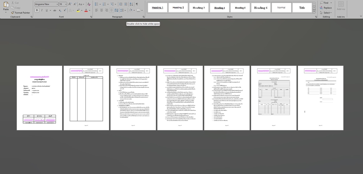Click the paragraph Shading bucket icon

[x=130, y=11]
